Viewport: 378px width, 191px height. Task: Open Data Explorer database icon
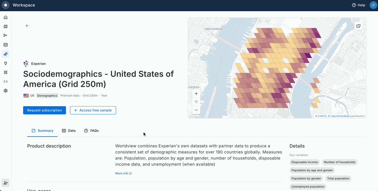pyautogui.click(x=6, y=45)
